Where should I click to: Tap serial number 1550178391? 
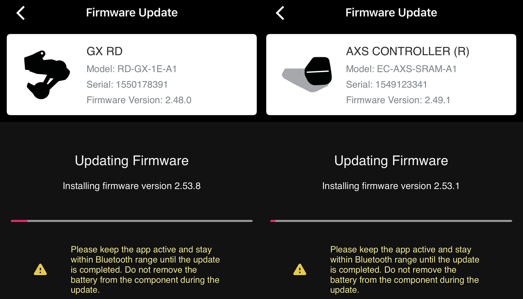pyautogui.click(x=127, y=84)
